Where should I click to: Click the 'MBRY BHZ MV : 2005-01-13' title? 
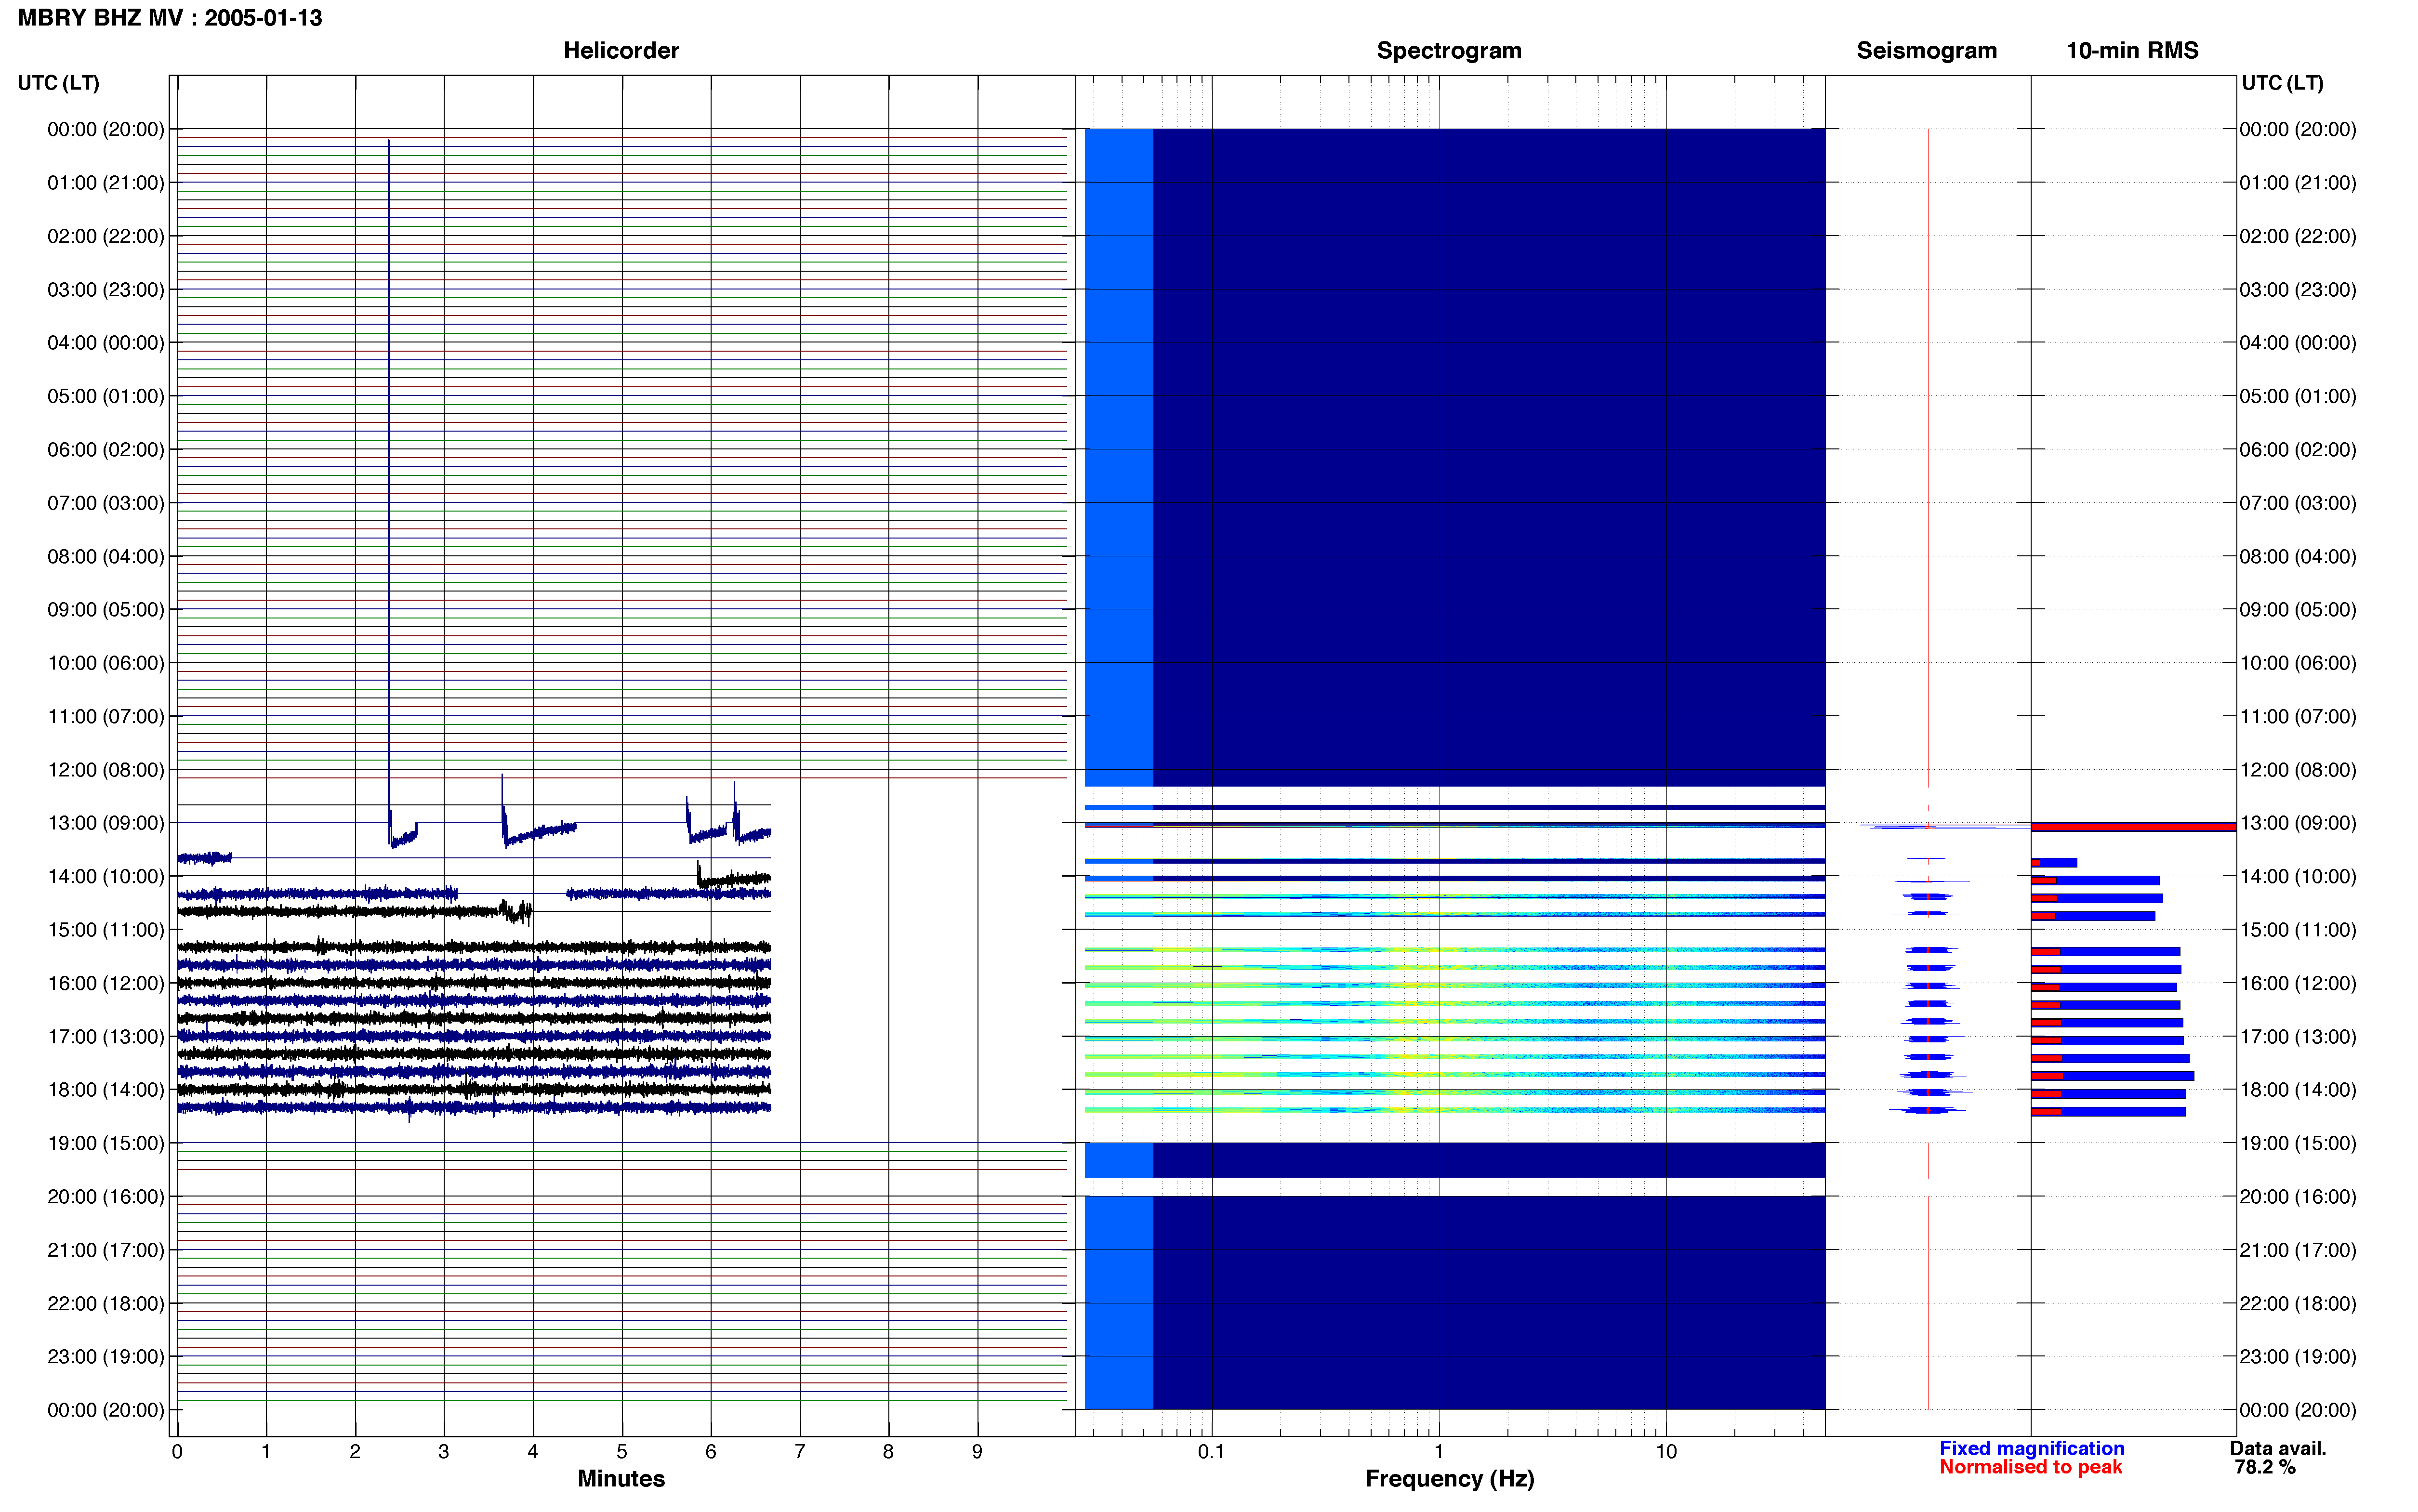(170, 18)
